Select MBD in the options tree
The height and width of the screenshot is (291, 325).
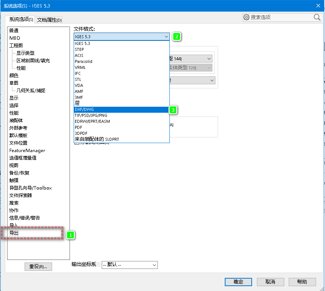(x=15, y=38)
